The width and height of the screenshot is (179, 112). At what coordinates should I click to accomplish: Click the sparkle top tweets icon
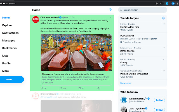point(110,10)
